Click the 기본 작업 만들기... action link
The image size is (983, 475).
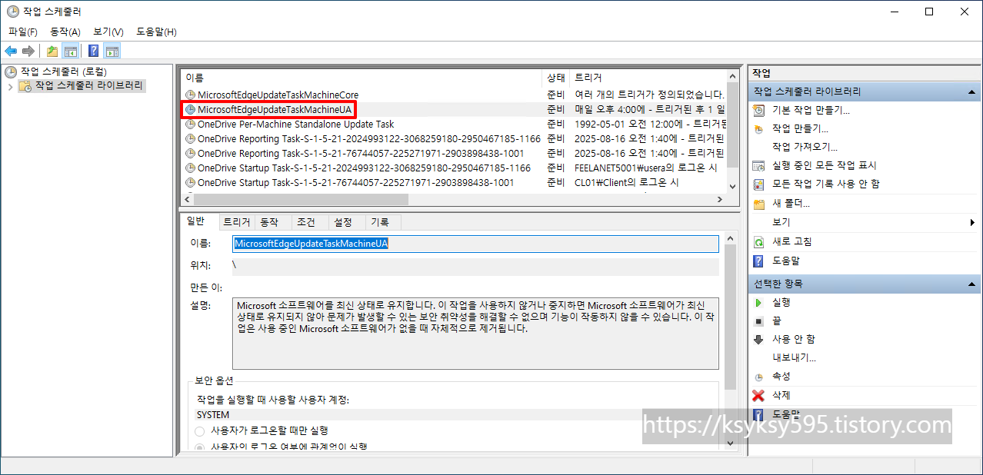(811, 110)
